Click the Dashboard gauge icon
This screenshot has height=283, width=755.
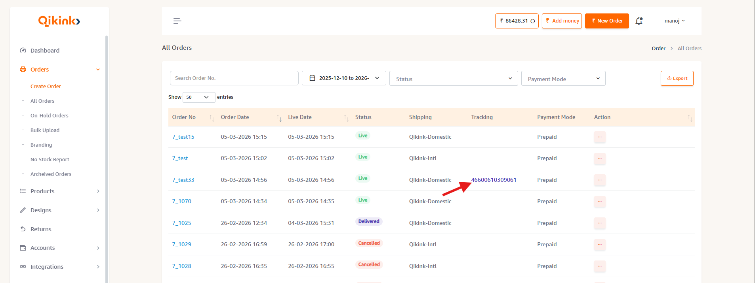[x=23, y=51]
